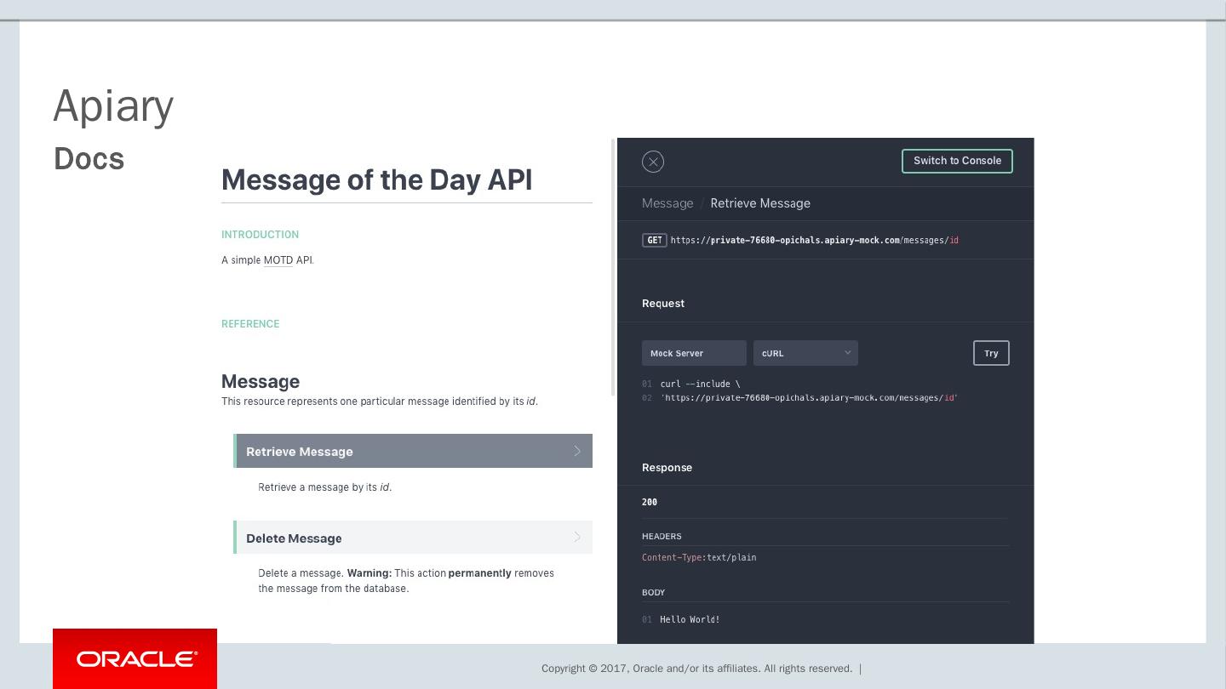Click the 200 response status code
Image resolution: width=1226 pixels, height=689 pixels.
(650, 502)
